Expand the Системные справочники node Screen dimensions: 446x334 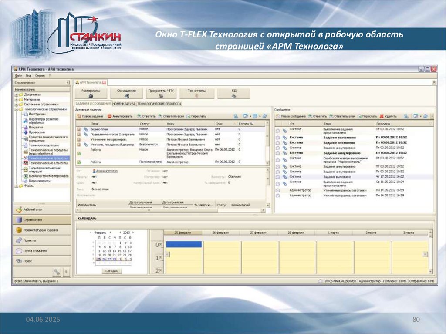pyautogui.click(x=17, y=105)
